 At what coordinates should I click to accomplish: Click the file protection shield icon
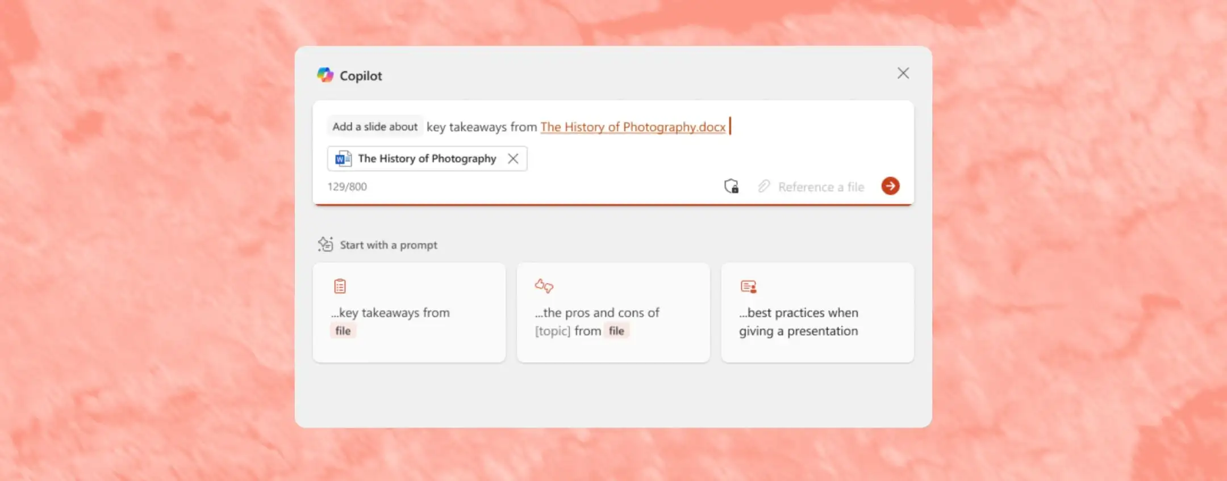tap(732, 186)
